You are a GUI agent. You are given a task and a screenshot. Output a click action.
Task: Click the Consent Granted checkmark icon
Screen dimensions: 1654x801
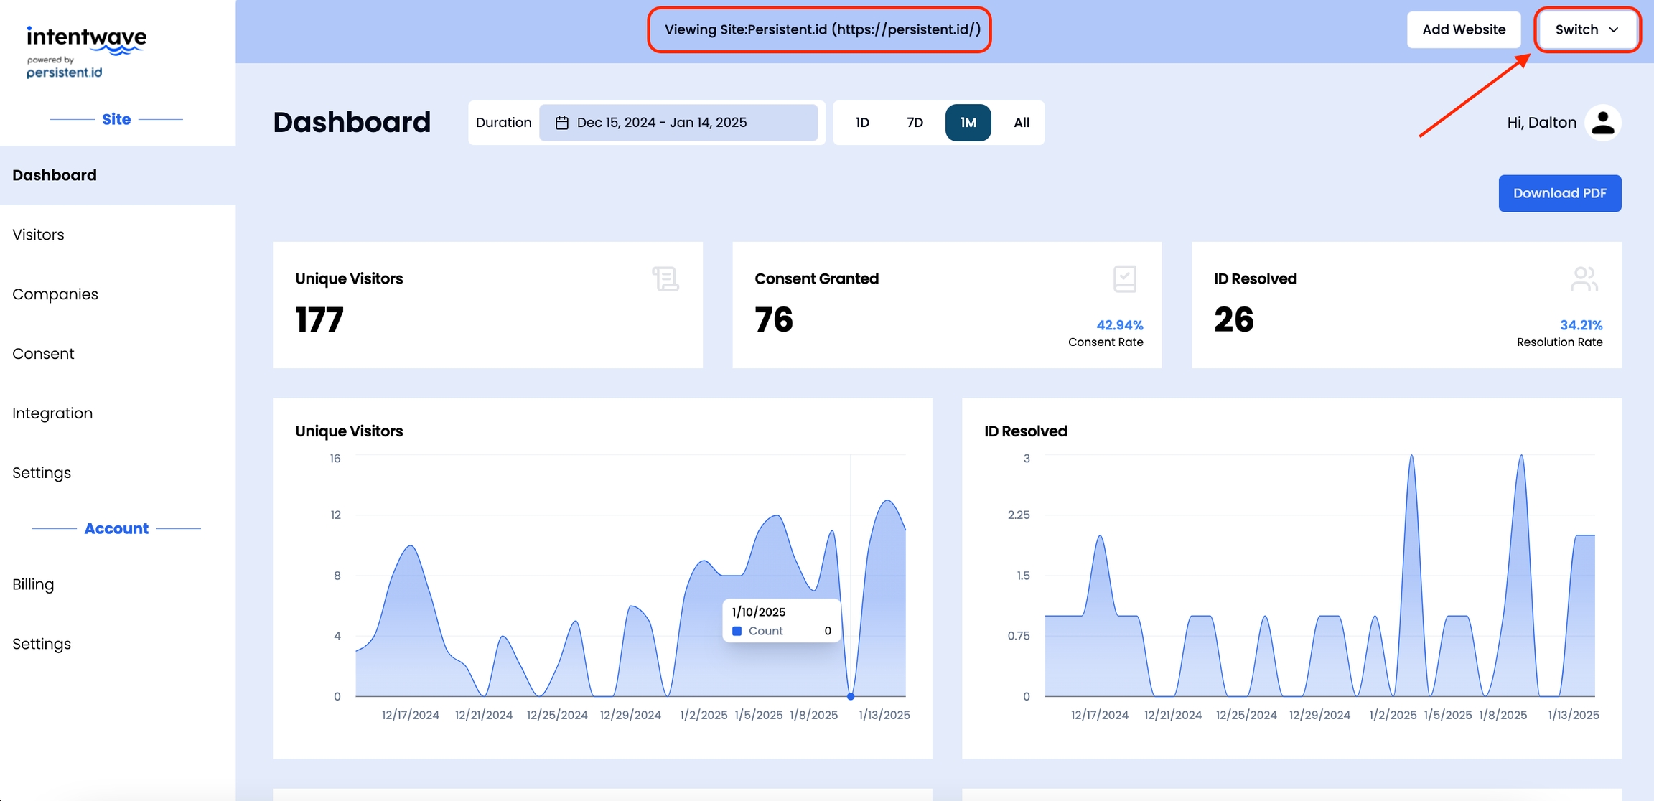click(x=1124, y=278)
